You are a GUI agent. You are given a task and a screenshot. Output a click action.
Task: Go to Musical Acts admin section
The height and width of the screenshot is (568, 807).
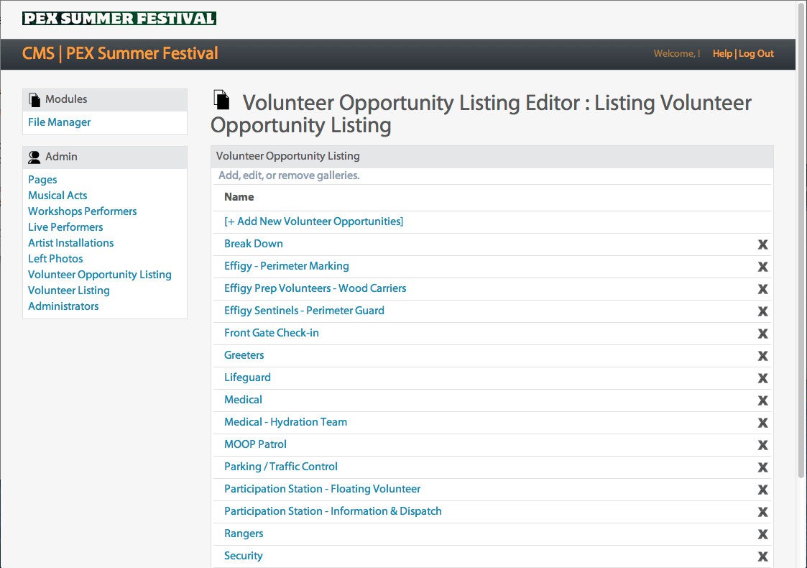(x=57, y=196)
